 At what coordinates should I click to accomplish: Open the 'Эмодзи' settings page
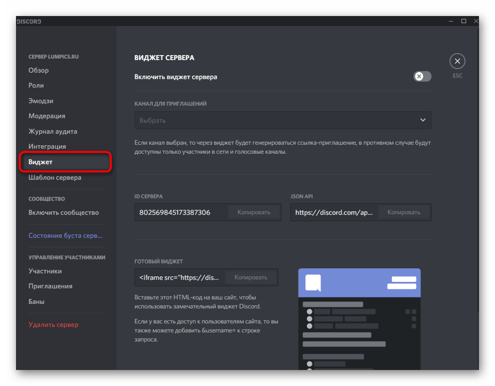point(40,101)
